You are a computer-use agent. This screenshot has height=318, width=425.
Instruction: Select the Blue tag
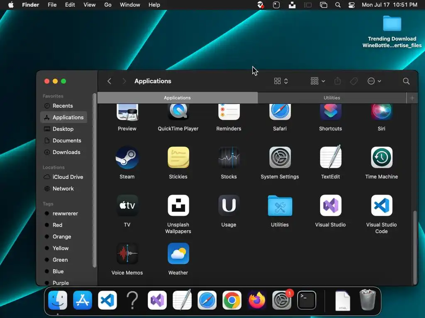pyautogui.click(x=64, y=272)
